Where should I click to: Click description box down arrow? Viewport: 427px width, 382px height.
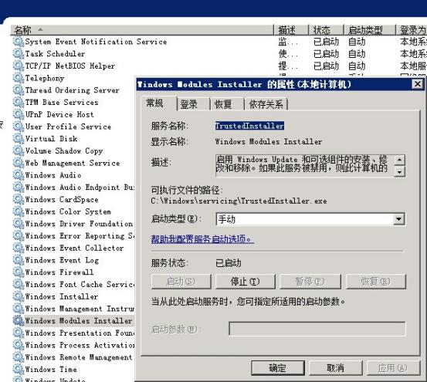tap(399, 172)
